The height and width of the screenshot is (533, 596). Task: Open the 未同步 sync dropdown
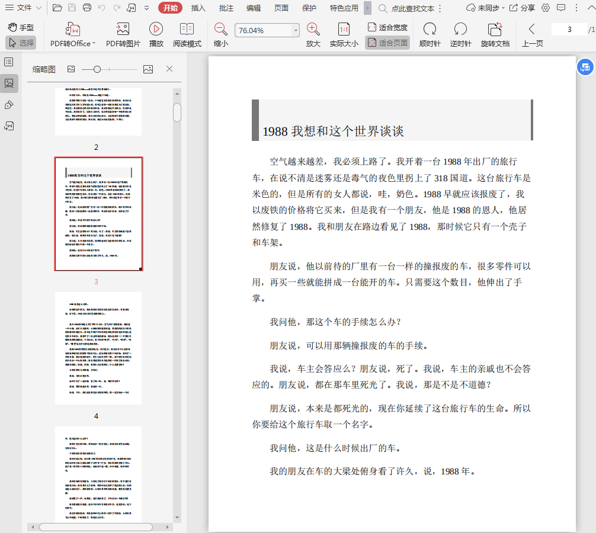[x=485, y=8]
